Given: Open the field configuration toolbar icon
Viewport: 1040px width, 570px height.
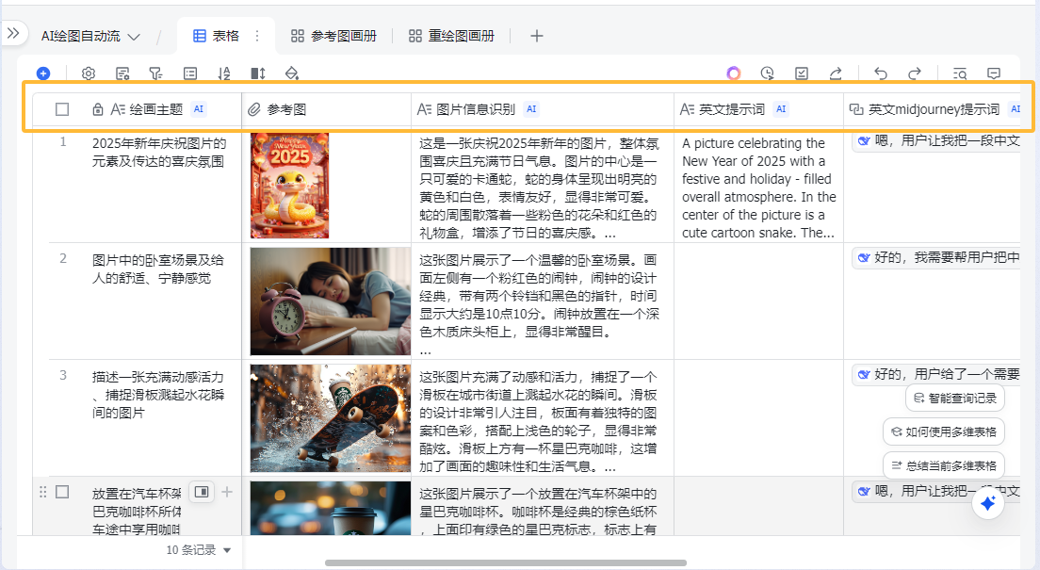Looking at the screenshot, I should 122,73.
